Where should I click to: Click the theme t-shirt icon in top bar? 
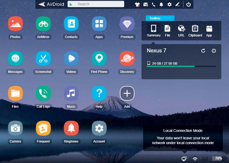[x=137, y=4]
